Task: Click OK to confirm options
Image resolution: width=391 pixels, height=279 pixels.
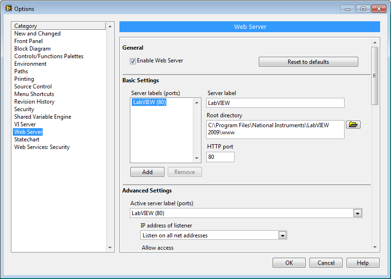Action: (x=289, y=263)
